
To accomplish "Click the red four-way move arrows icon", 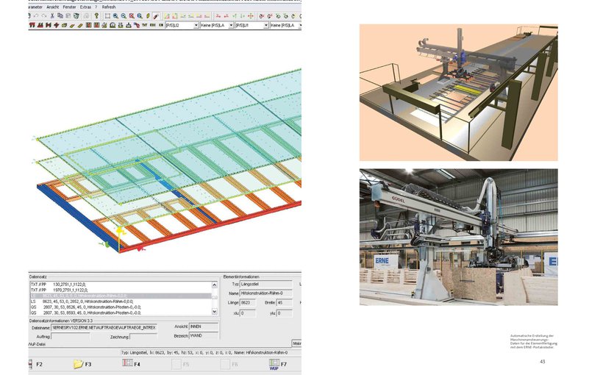I will (x=250, y=15).
